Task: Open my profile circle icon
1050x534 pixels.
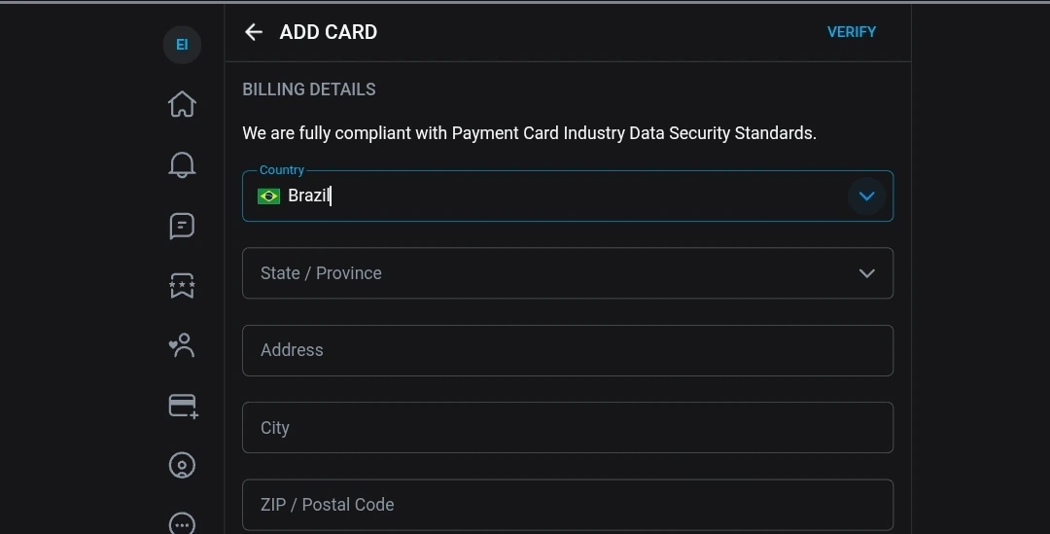Action: [x=182, y=466]
